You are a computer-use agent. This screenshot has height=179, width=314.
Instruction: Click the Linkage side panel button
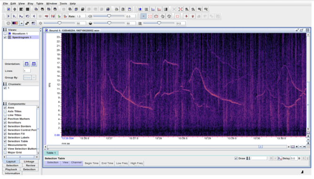coord(29,162)
